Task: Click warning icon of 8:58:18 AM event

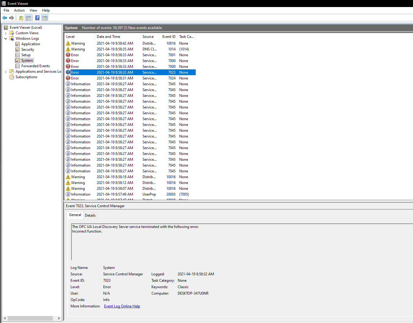Action: click(68, 177)
